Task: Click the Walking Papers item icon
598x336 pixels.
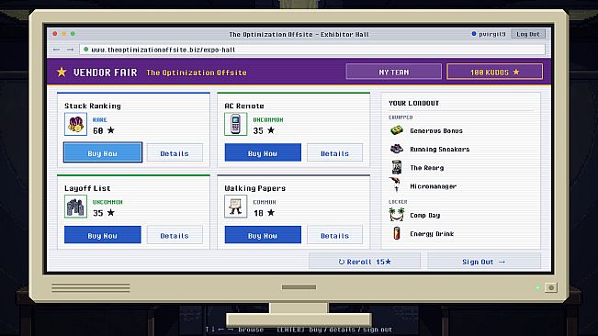Action: [x=236, y=207]
